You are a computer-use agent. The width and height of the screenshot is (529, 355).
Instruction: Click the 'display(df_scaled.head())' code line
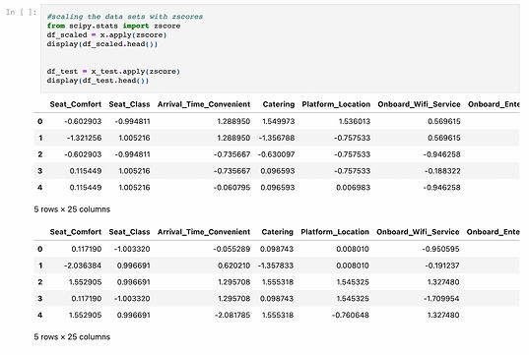[101, 44]
